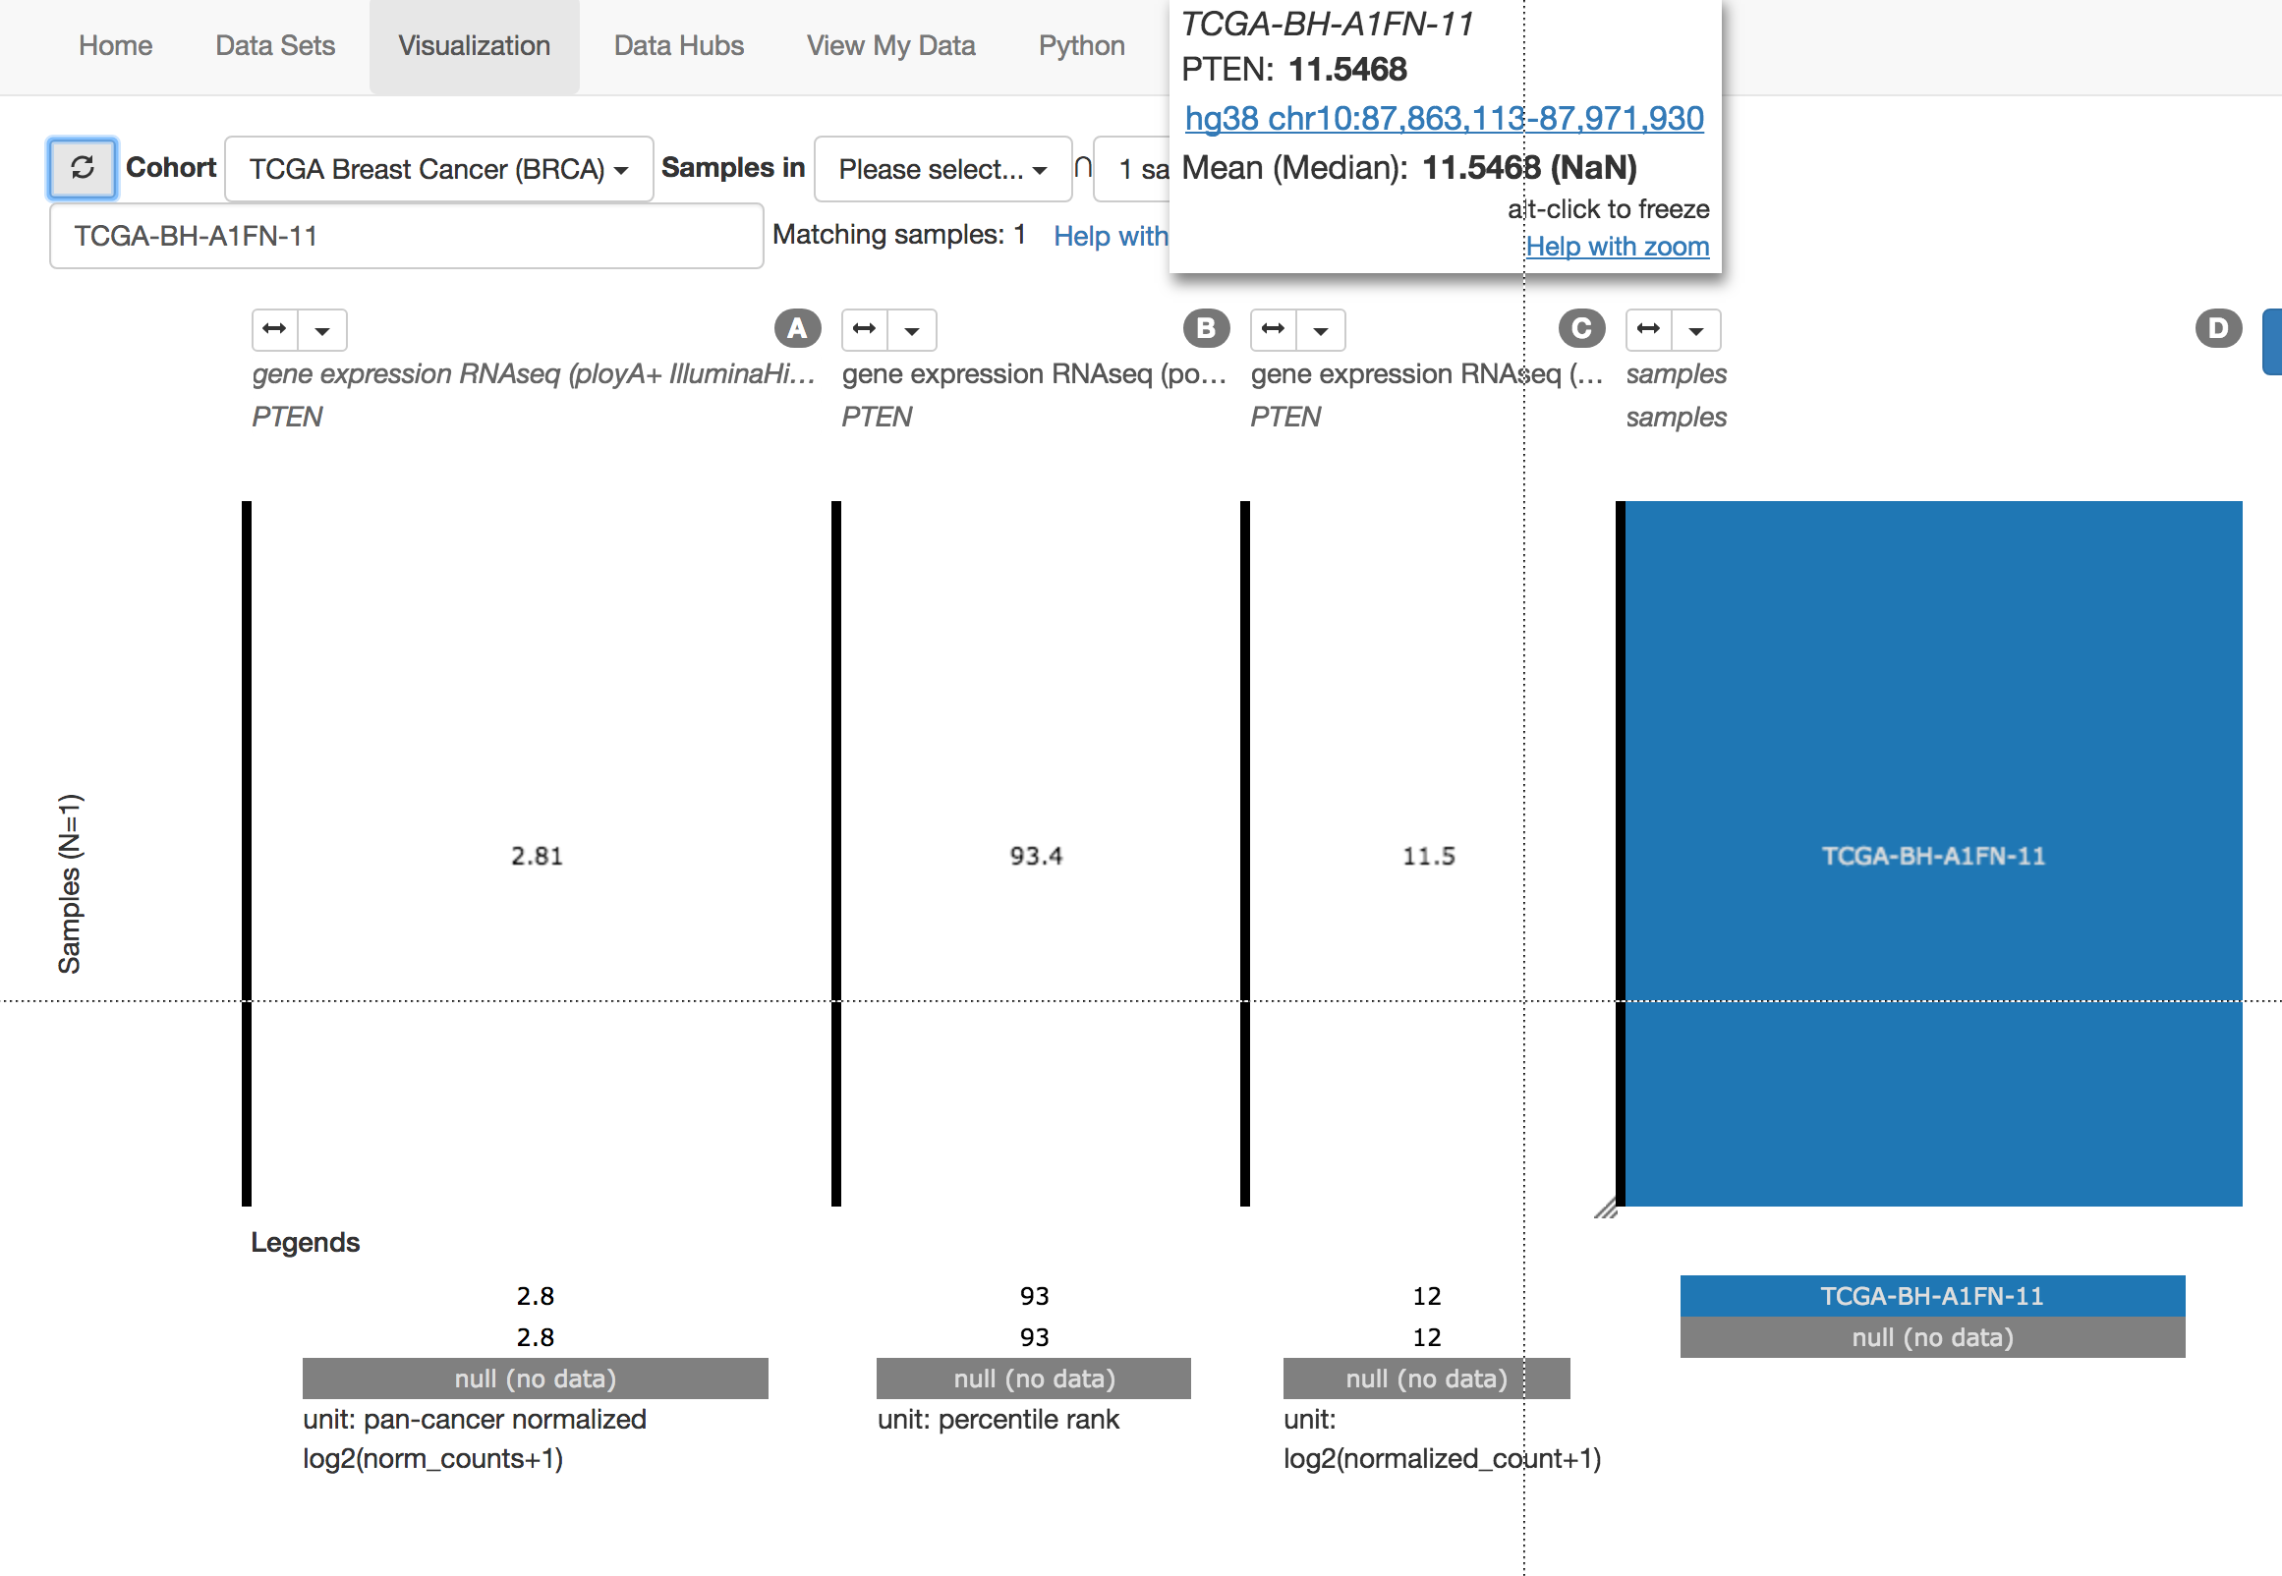Click column A's resize arrows icon

point(275,329)
